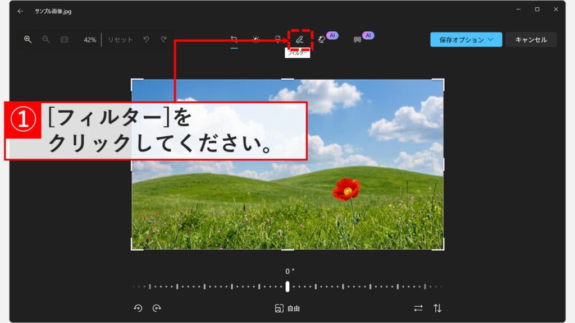Rotate the image counterclockwise
Screen dimensions: 575x323
click(139, 307)
